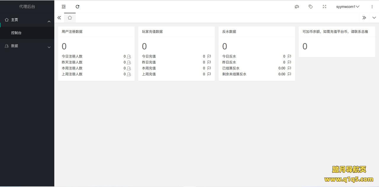
Task: Click the 用户注册数据 card header
Action: tap(72, 31)
